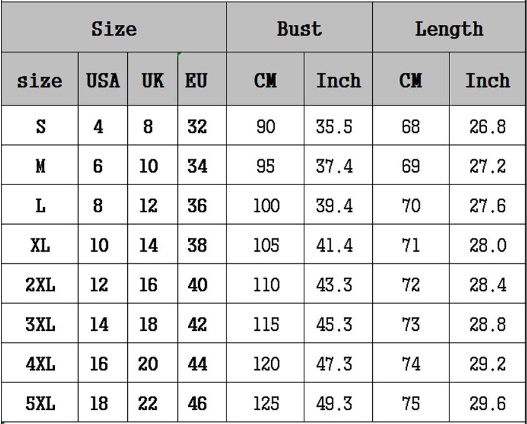Click the bust inch value 43.3
This screenshot has height=424, width=527.
pyautogui.click(x=334, y=285)
